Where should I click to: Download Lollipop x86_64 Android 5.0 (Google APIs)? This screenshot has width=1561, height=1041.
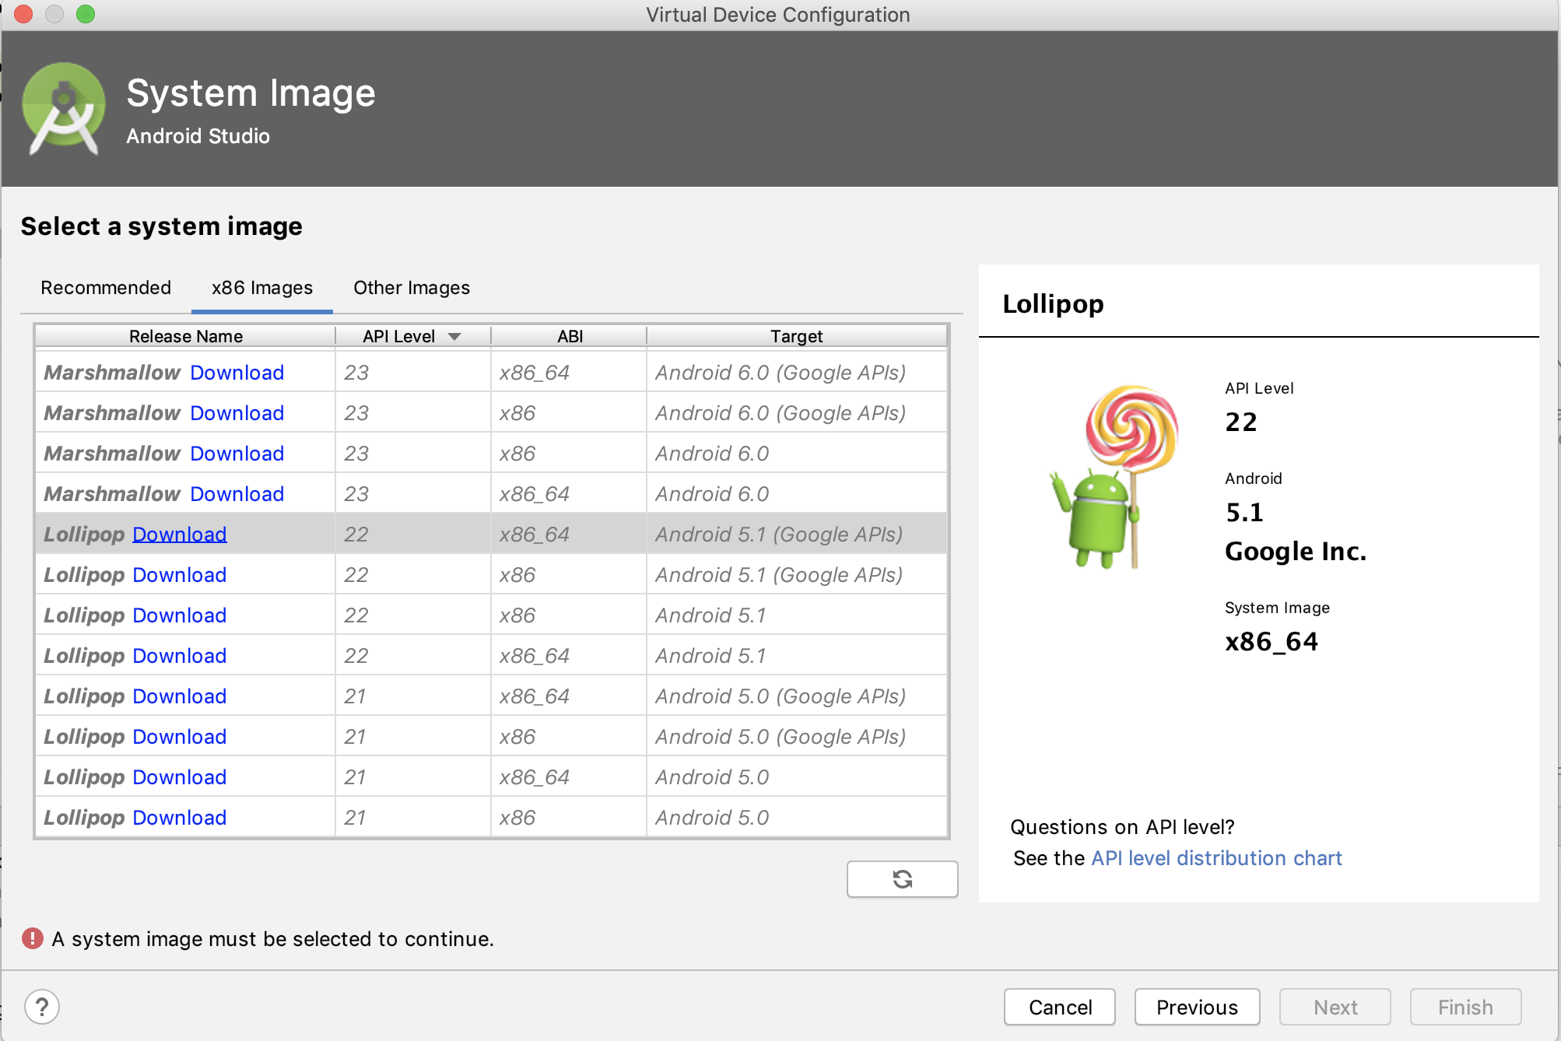point(180,696)
